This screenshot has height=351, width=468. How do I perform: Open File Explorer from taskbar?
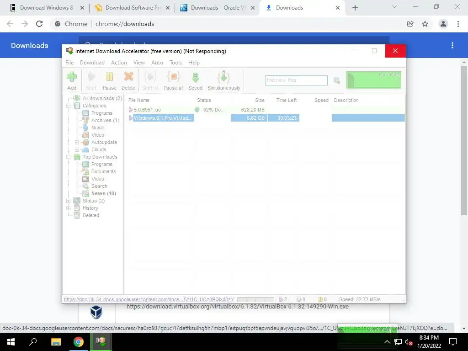(56, 342)
